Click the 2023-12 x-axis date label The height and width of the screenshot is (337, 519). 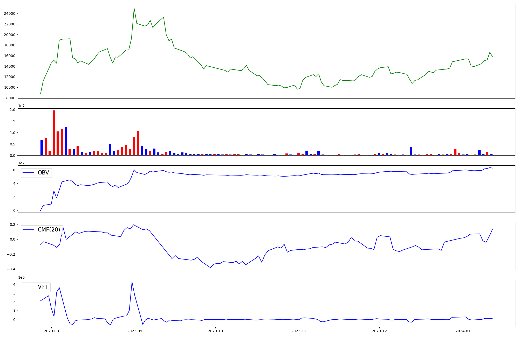380,331
